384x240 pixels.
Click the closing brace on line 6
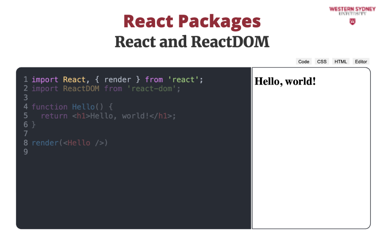tap(33, 125)
